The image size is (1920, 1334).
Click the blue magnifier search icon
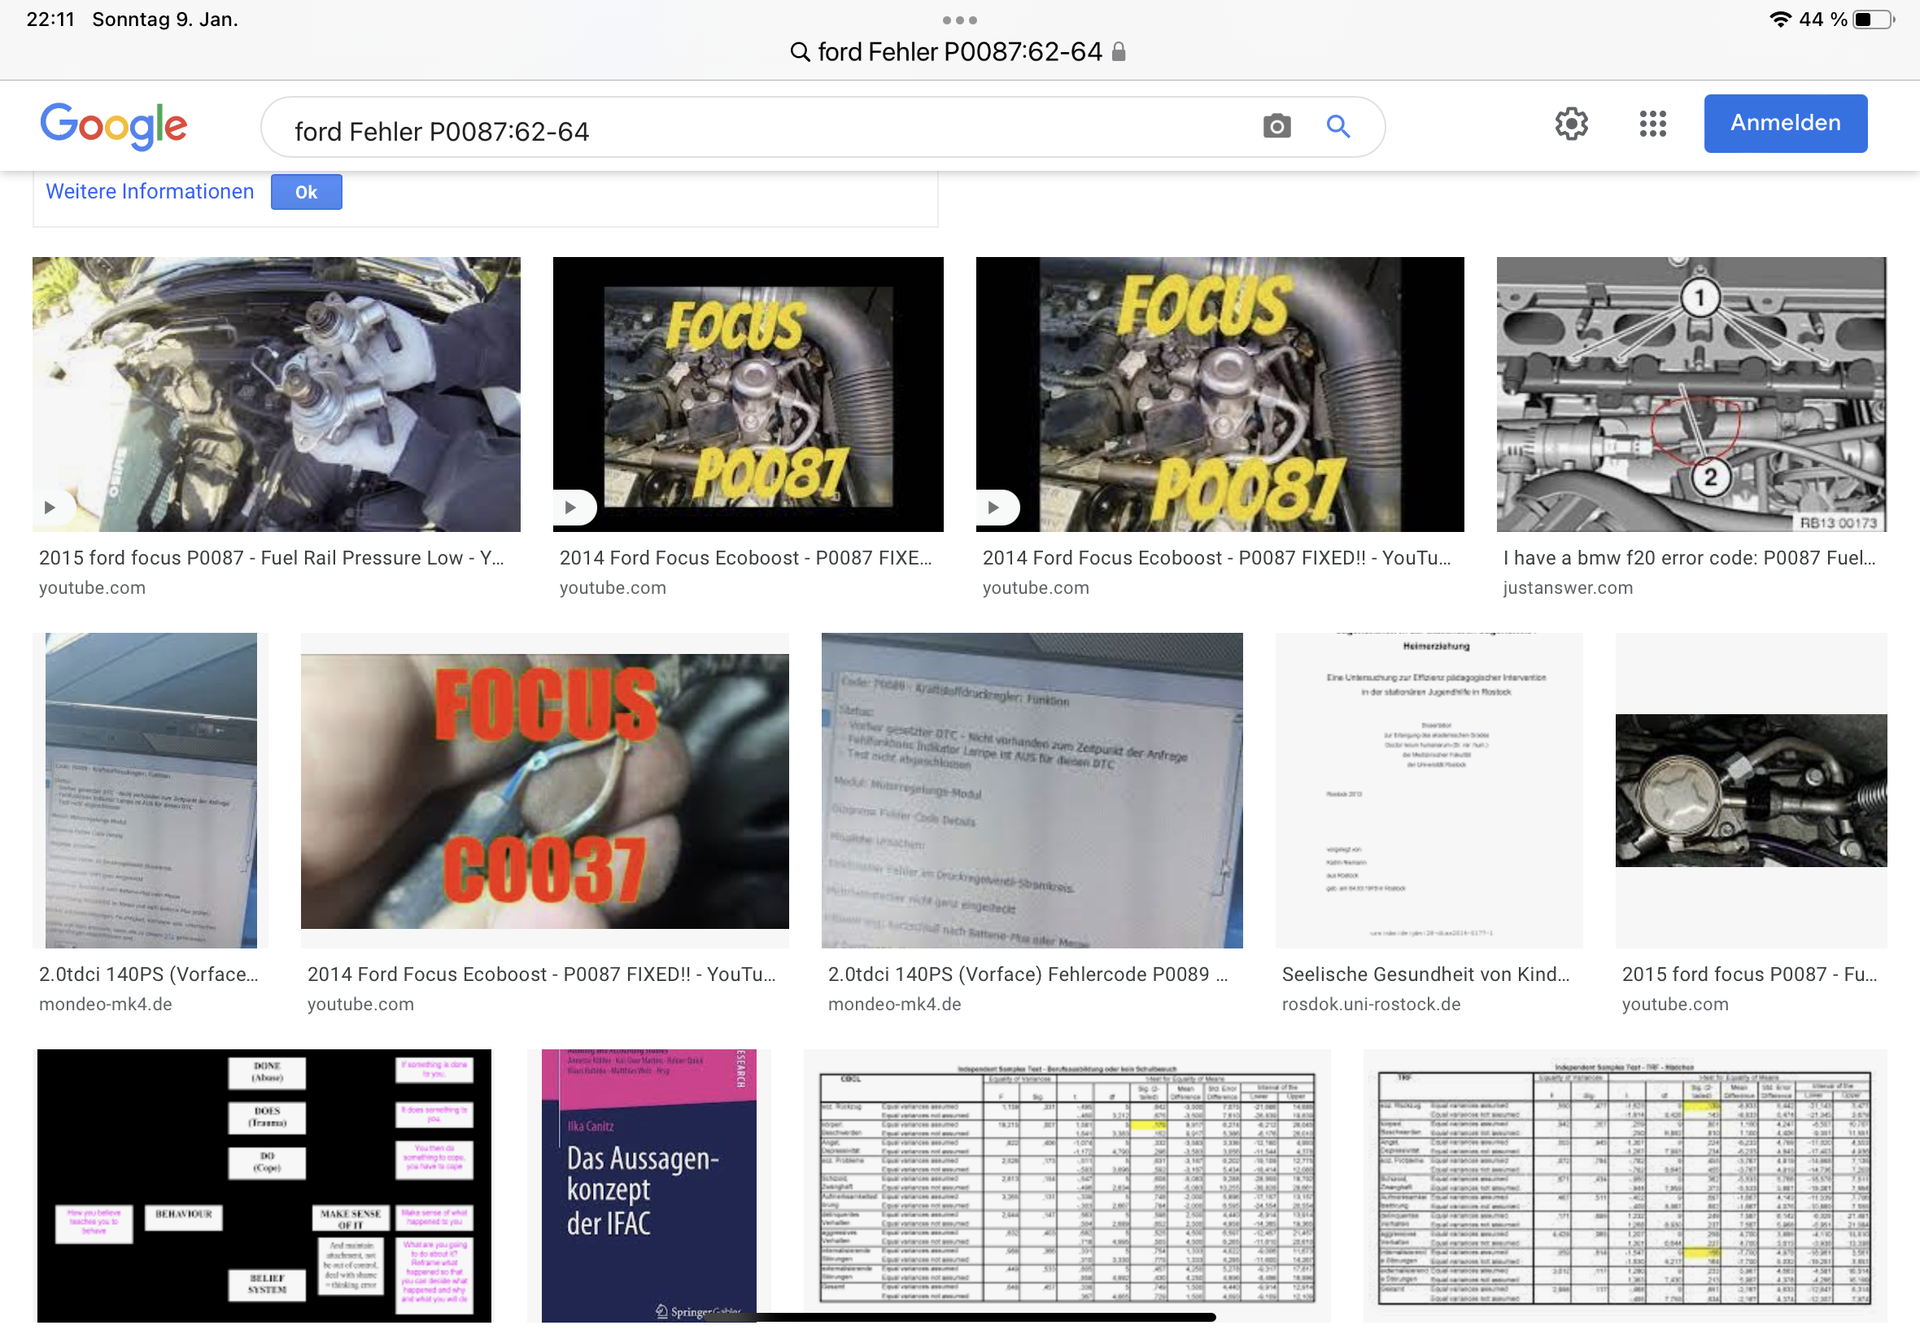point(1338,126)
